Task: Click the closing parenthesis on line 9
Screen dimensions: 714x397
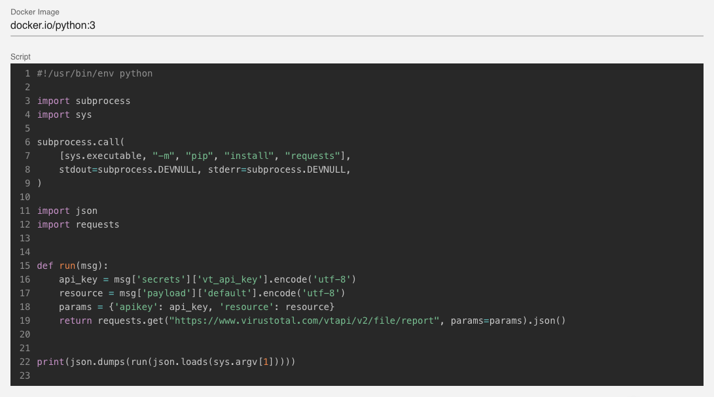Action: pyautogui.click(x=39, y=183)
